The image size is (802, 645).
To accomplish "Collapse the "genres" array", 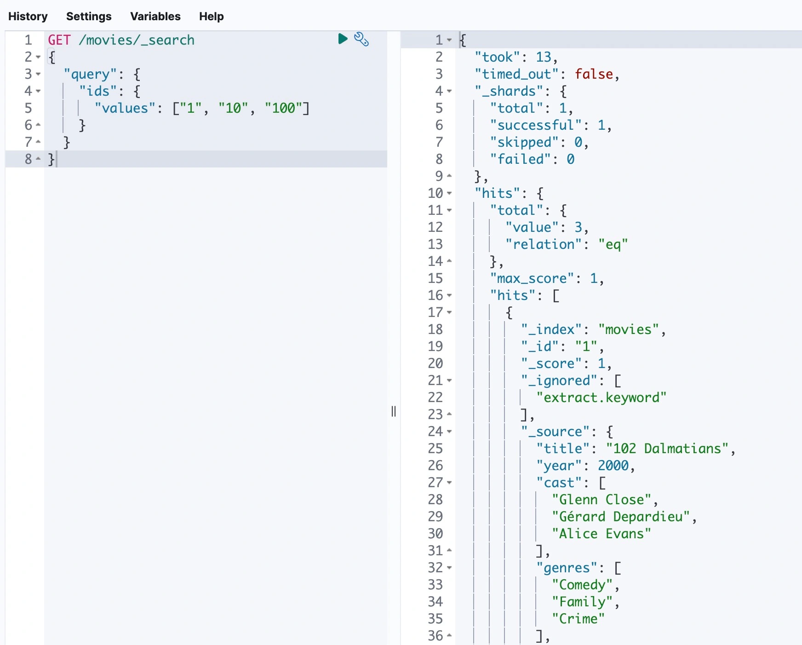I will point(449,568).
